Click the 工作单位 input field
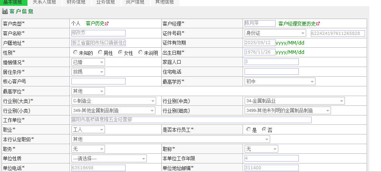 (191, 120)
